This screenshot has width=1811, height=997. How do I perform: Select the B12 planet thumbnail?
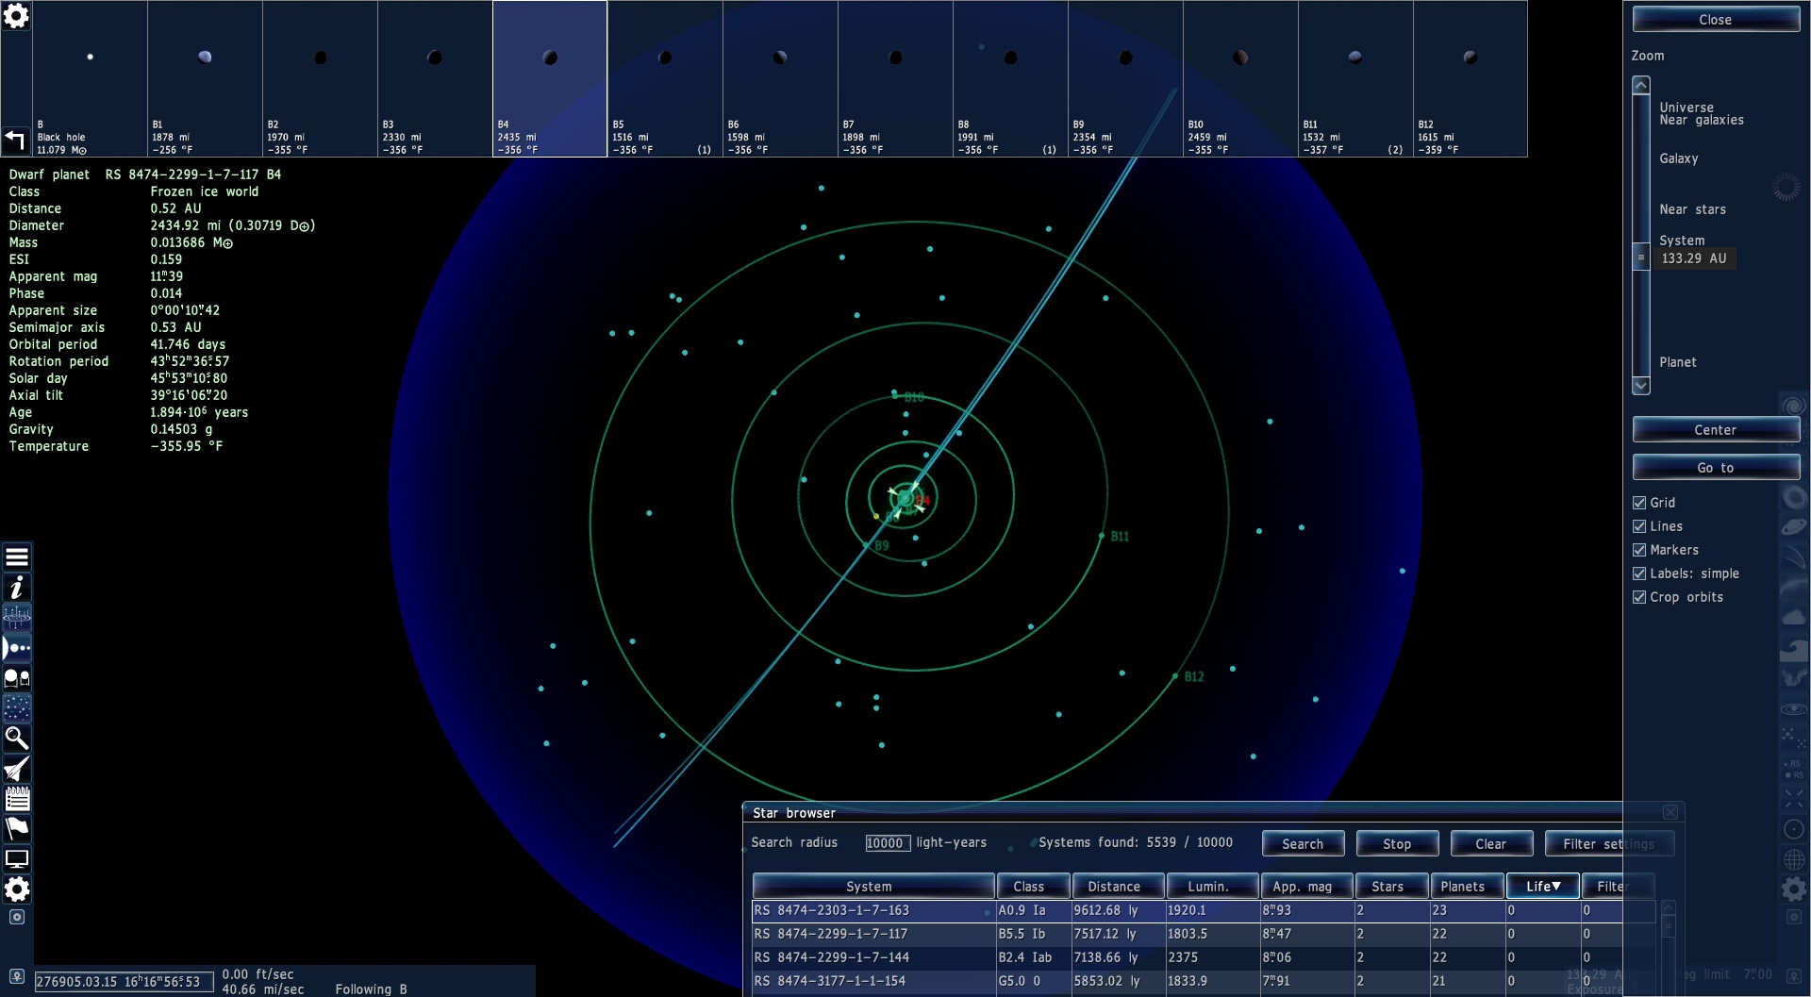[x=1470, y=79]
